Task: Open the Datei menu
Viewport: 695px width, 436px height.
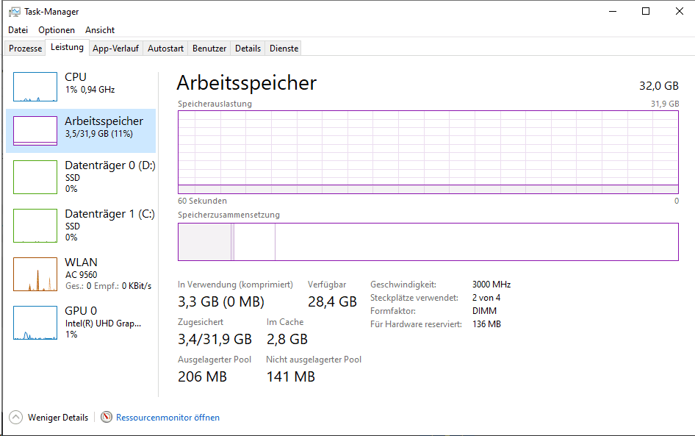Action: (18, 30)
